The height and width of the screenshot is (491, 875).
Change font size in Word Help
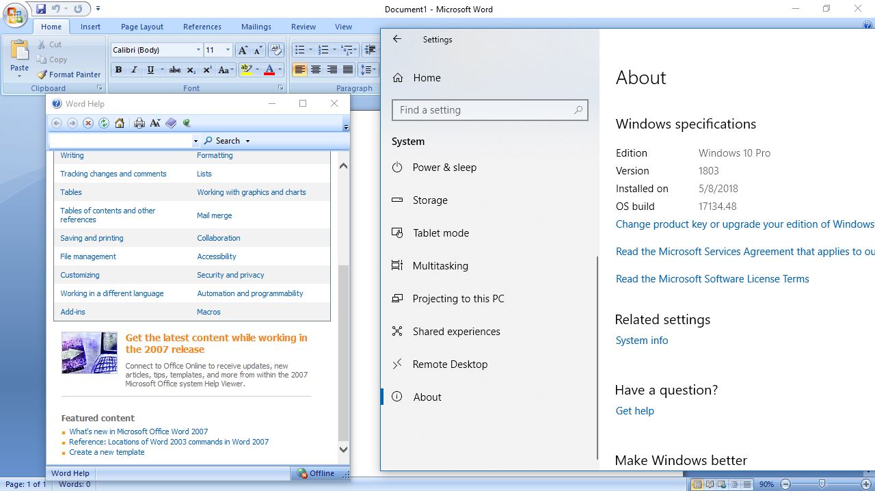pyautogui.click(x=155, y=123)
